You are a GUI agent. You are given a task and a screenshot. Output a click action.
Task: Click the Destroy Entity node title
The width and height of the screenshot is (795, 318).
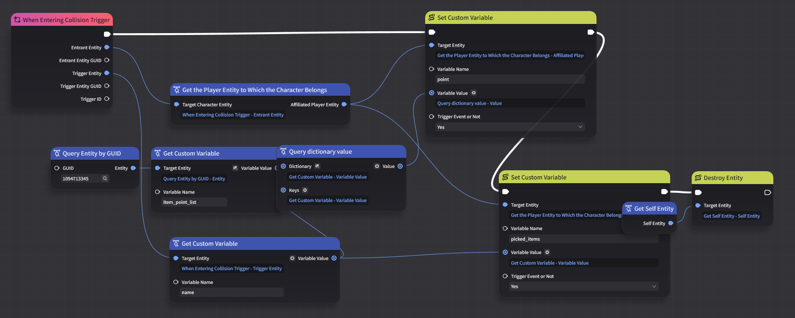tap(723, 178)
